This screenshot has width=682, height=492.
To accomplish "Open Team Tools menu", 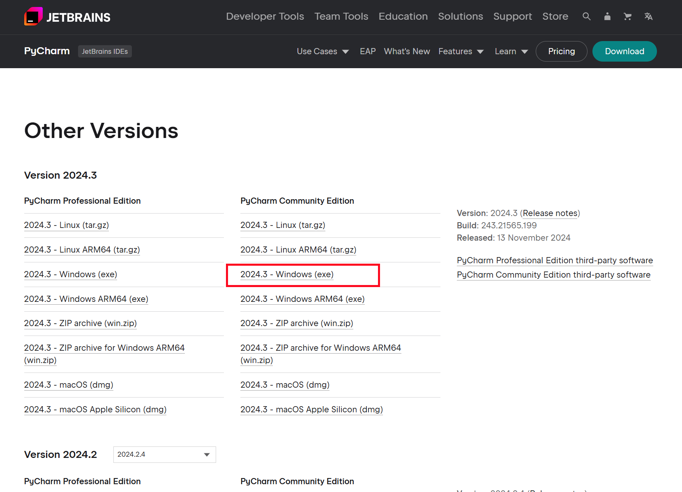I will pyautogui.click(x=341, y=16).
